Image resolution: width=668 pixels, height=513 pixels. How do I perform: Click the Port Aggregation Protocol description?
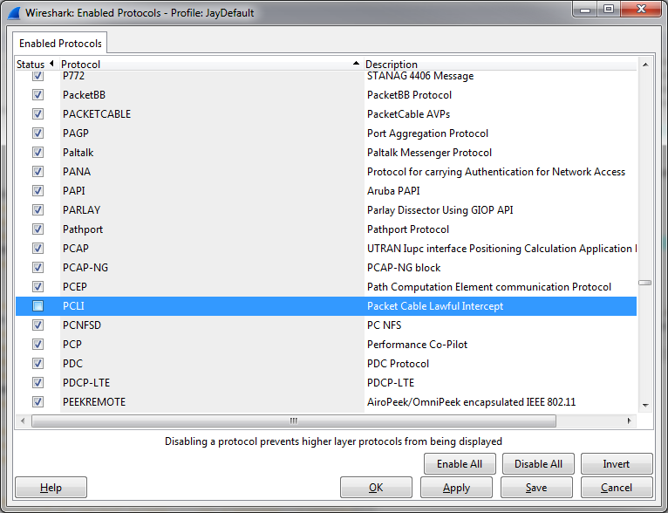427,133
